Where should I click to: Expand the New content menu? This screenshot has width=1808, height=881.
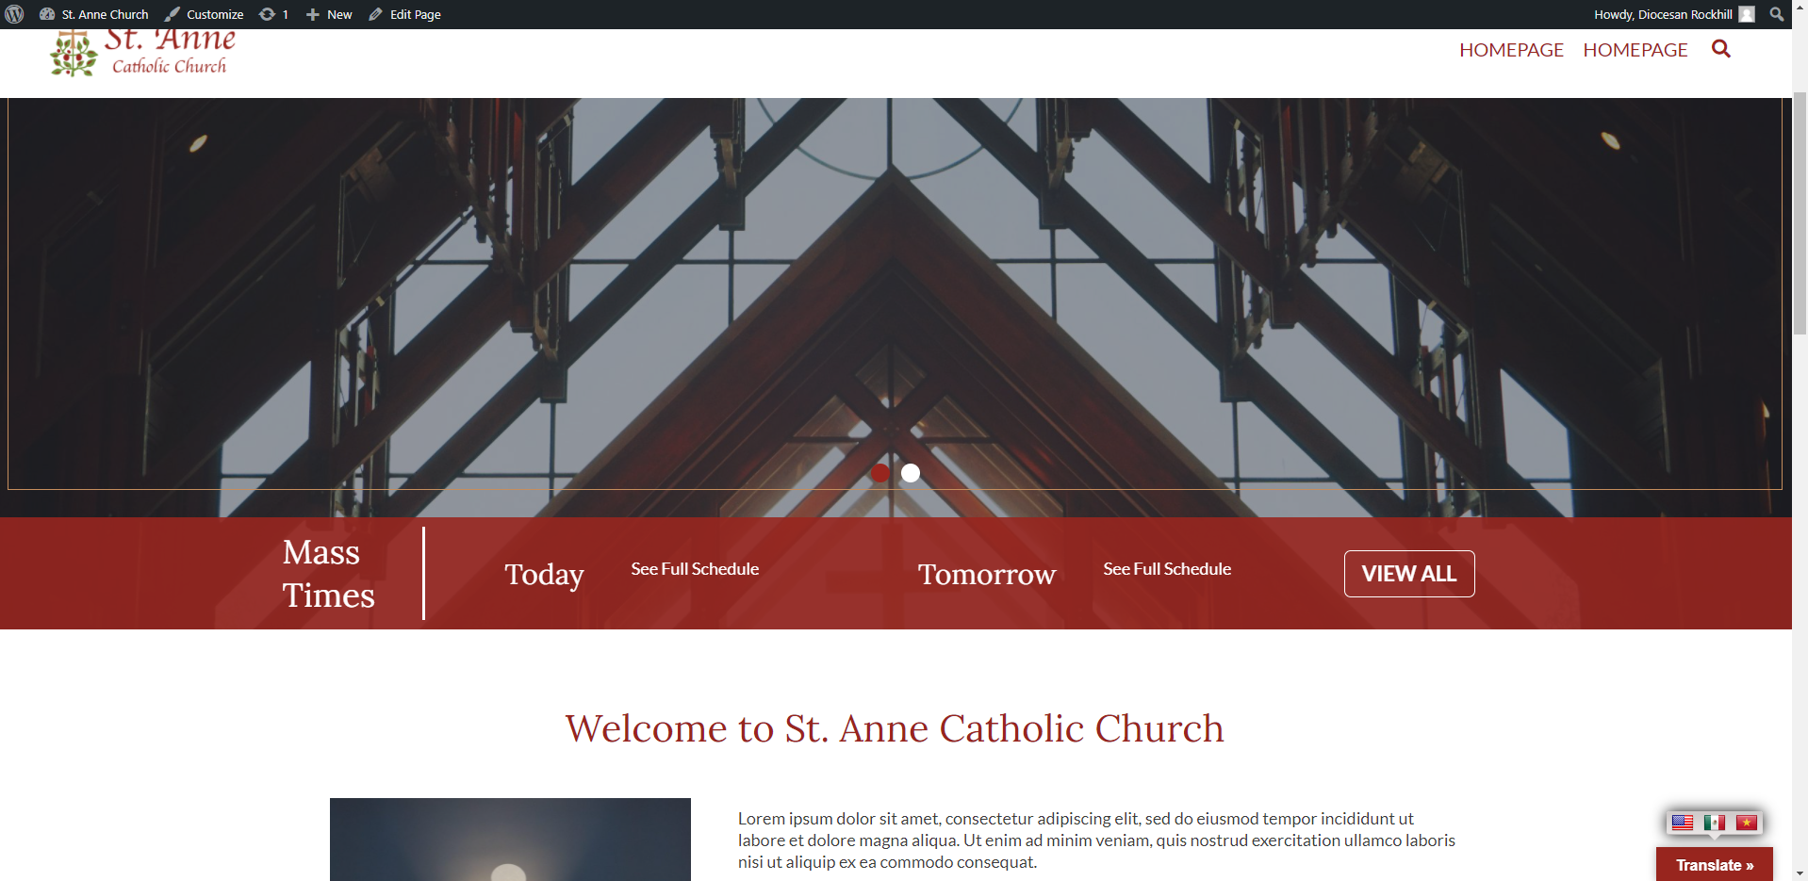pos(329,14)
